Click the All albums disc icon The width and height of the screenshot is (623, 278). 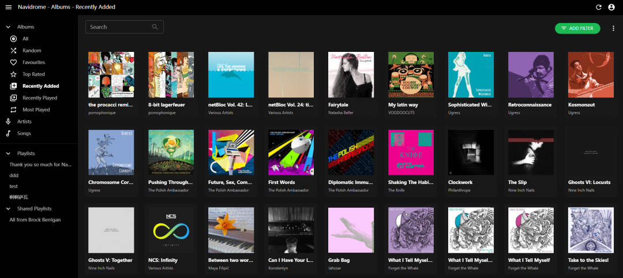click(x=13, y=39)
